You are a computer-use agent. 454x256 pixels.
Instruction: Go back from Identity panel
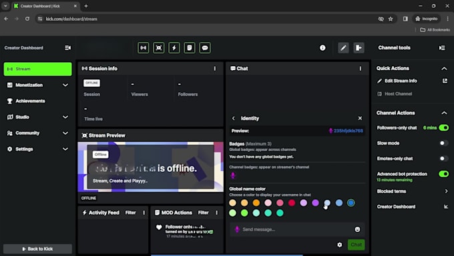coord(234,118)
